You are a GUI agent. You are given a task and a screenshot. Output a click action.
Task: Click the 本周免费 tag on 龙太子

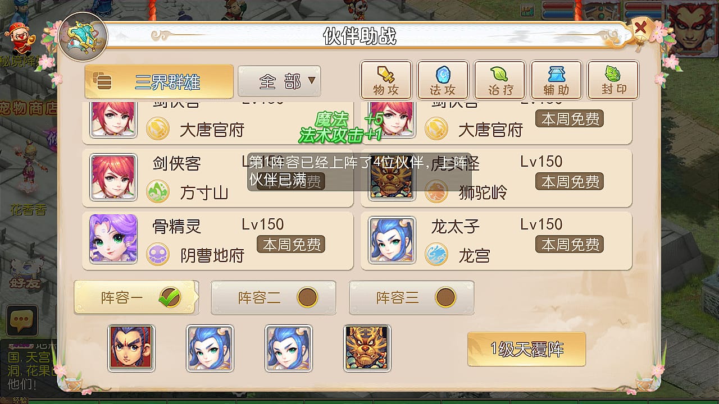coord(570,245)
